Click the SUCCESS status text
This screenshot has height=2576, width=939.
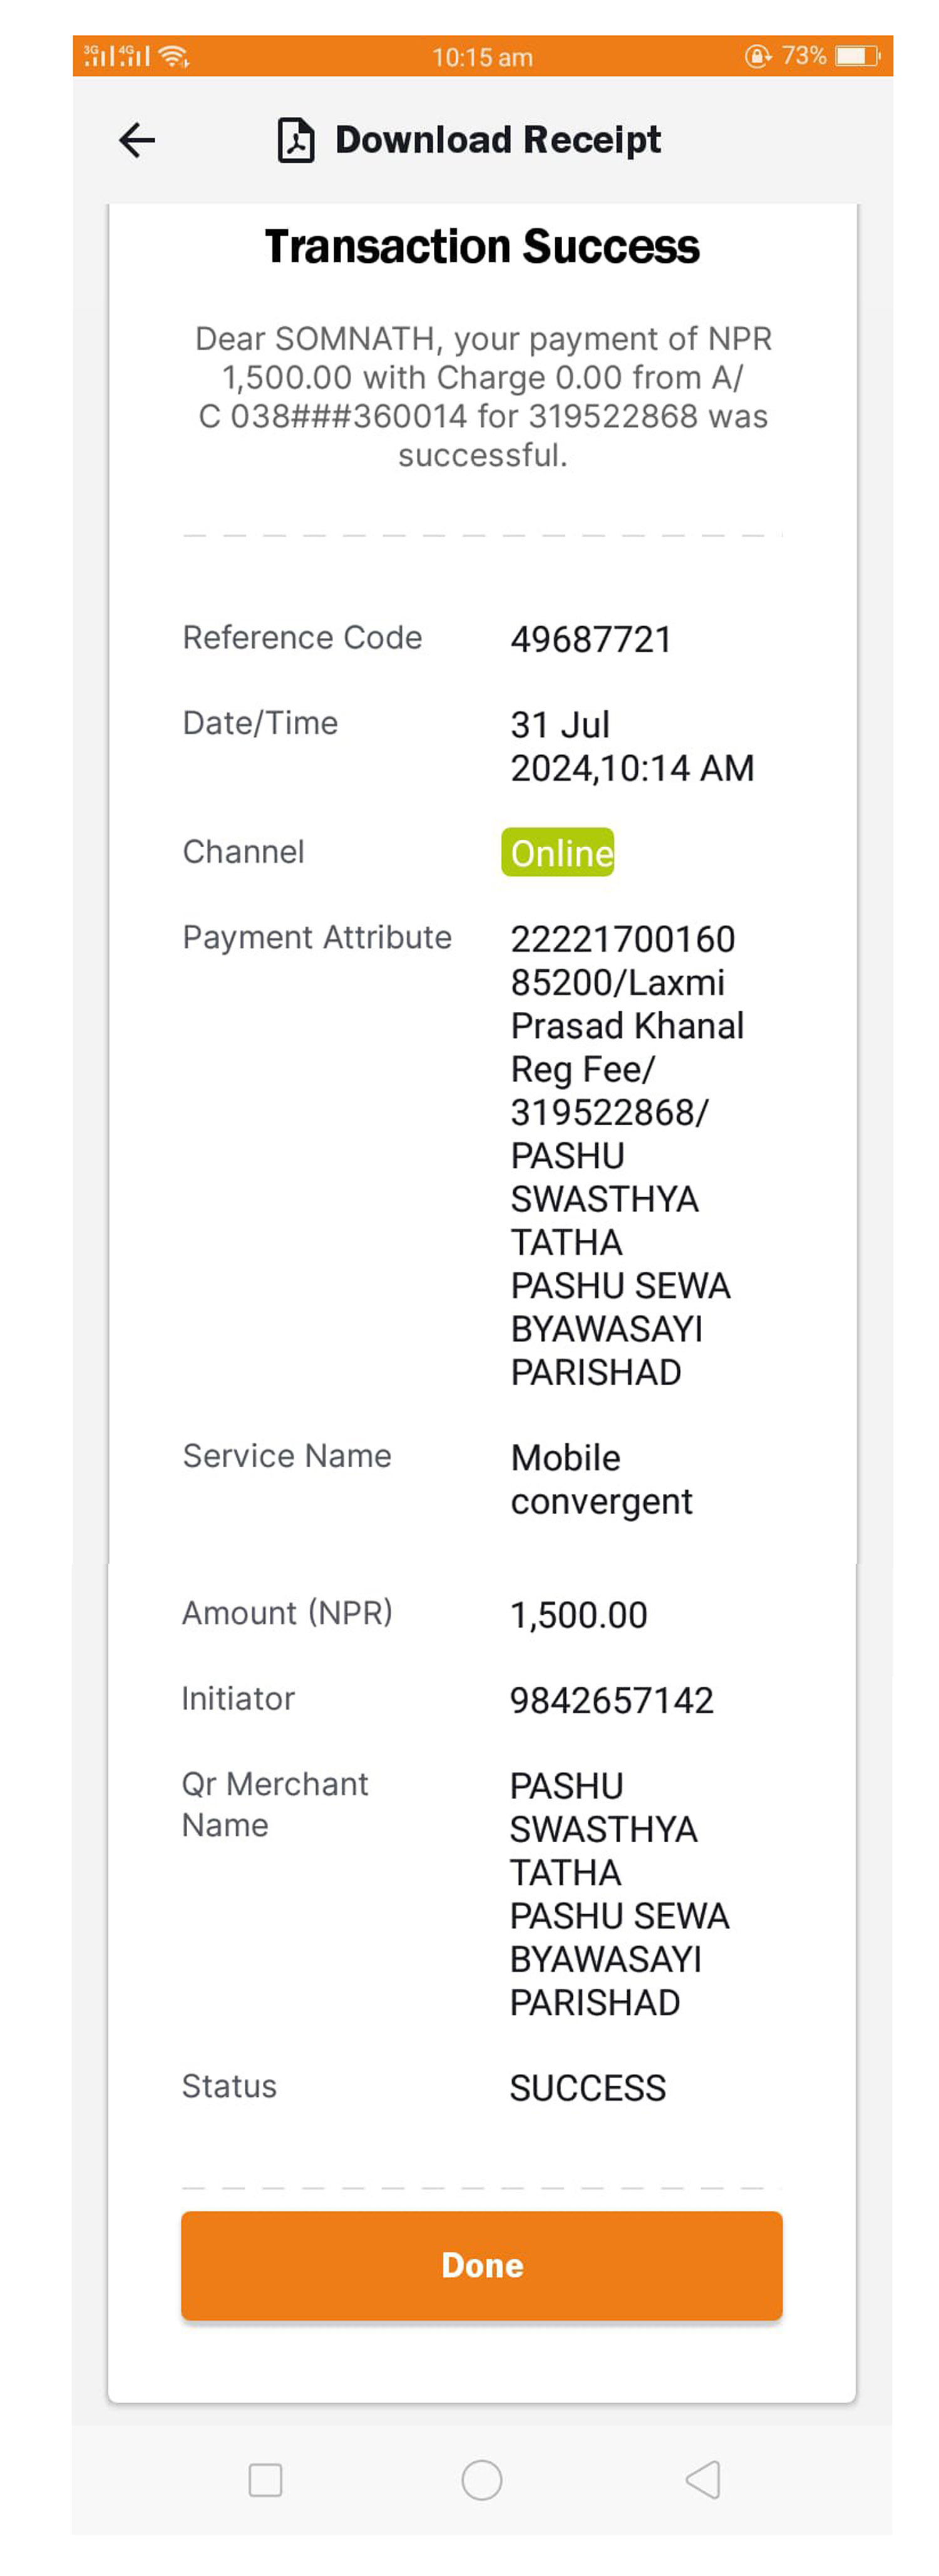tap(587, 2088)
